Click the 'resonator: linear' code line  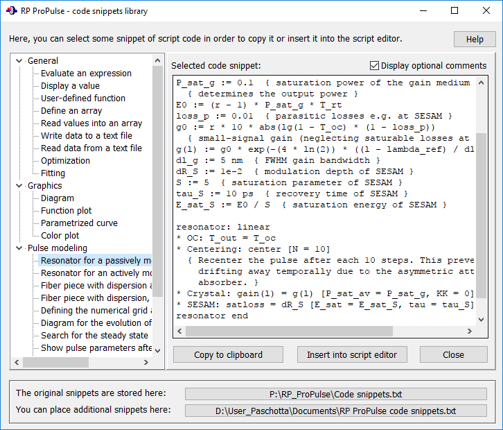223,227
